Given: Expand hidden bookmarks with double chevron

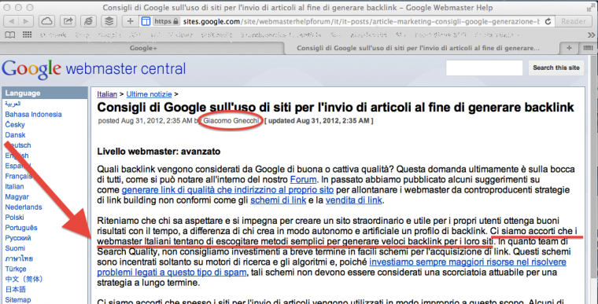Looking at the screenshot, I should 591,35.
